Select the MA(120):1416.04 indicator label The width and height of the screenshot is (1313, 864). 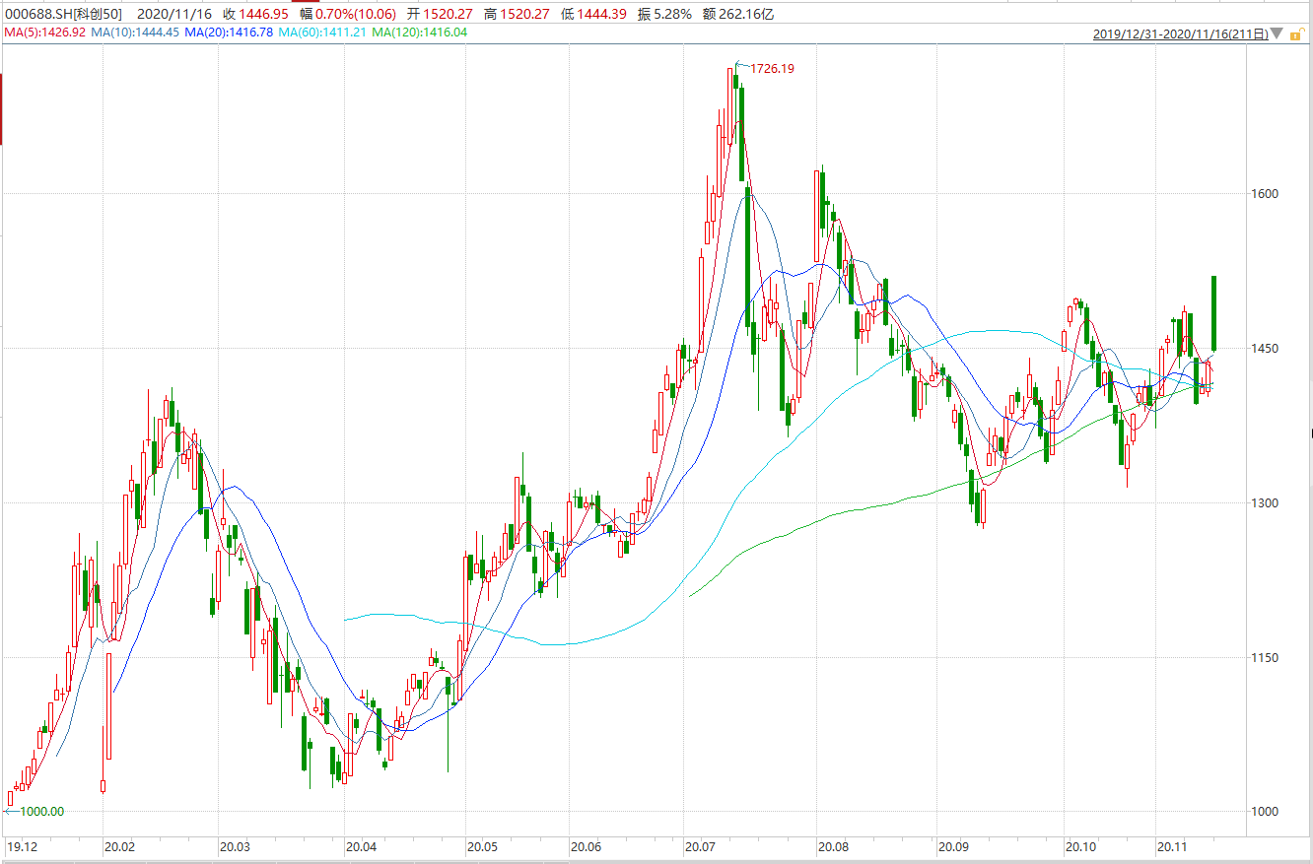420,33
